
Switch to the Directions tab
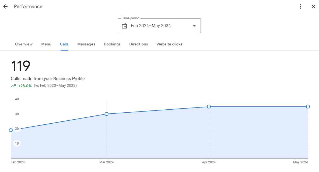pyautogui.click(x=139, y=44)
